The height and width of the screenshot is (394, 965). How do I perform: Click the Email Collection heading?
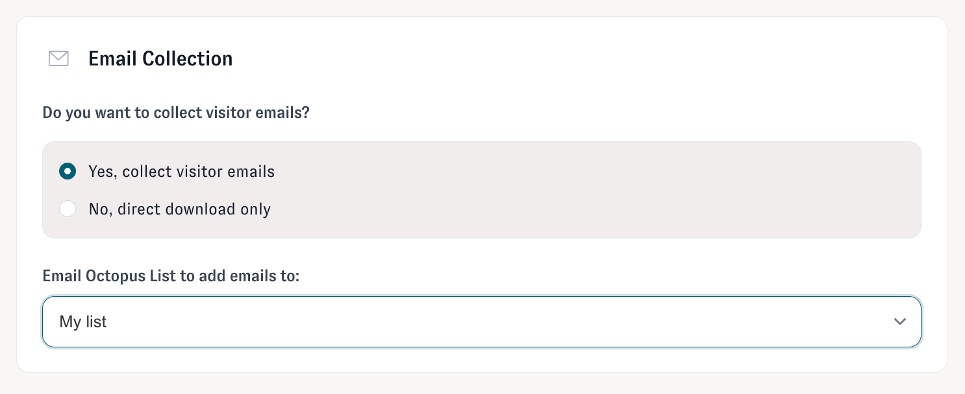click(160, 58)
